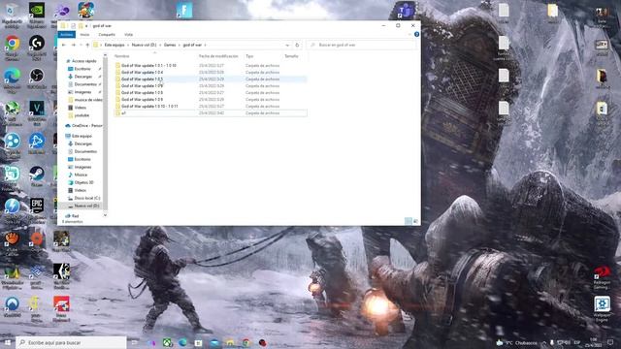Screen dimensions: 621x349
Task: Select 'Games' in the address breadcrumb
Action: [x=170, y=46]
